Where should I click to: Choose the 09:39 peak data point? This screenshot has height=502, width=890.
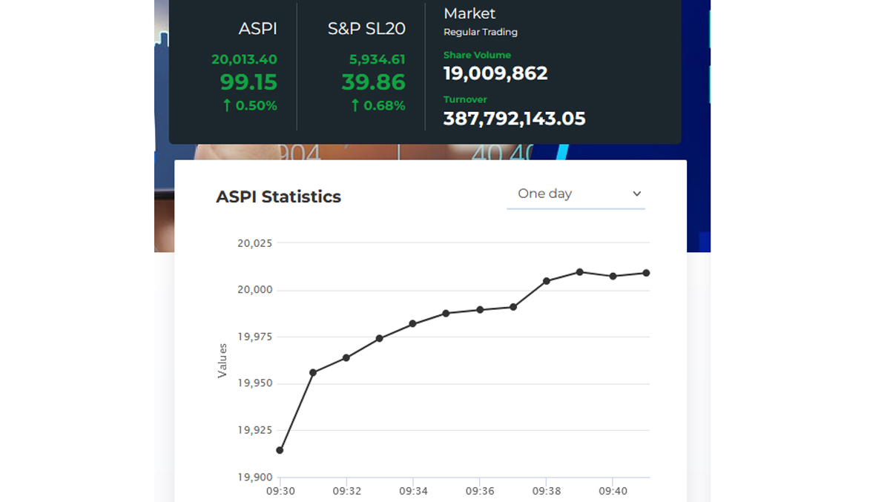(580, 272)
